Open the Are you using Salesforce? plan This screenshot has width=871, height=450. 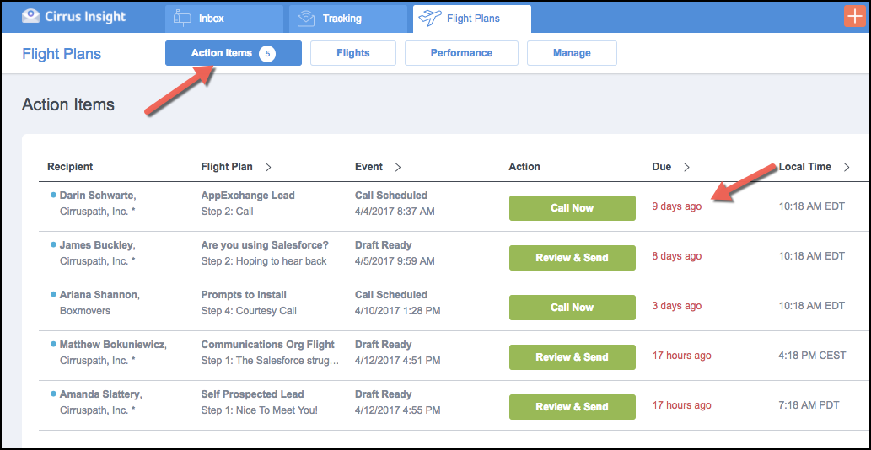tap(265, 244)
